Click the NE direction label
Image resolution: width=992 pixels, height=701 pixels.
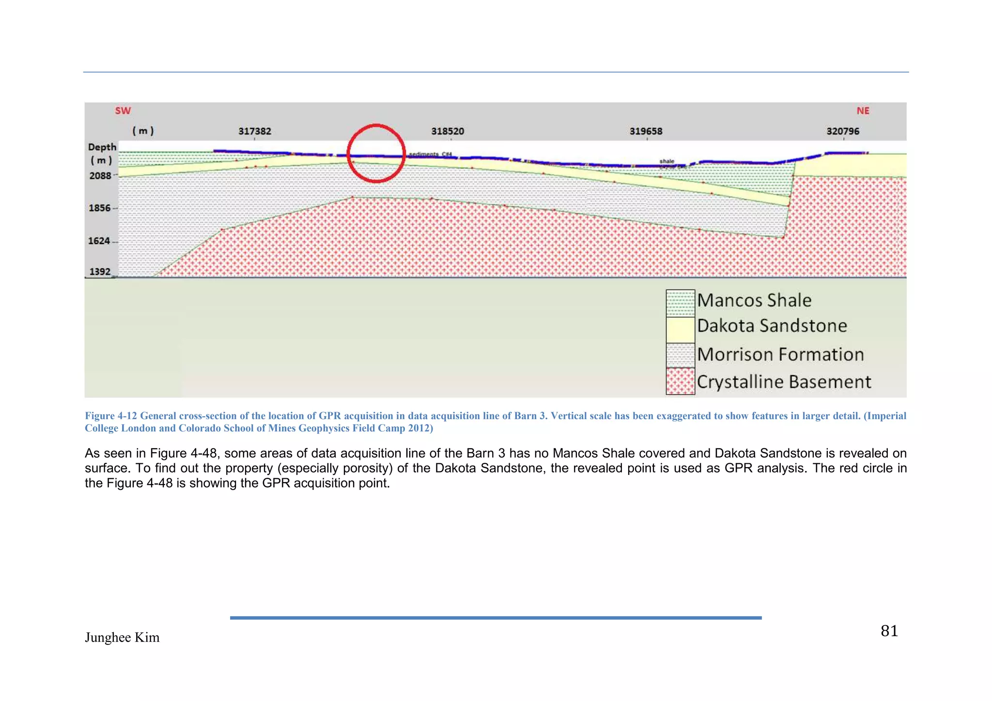tap(863, 111)
